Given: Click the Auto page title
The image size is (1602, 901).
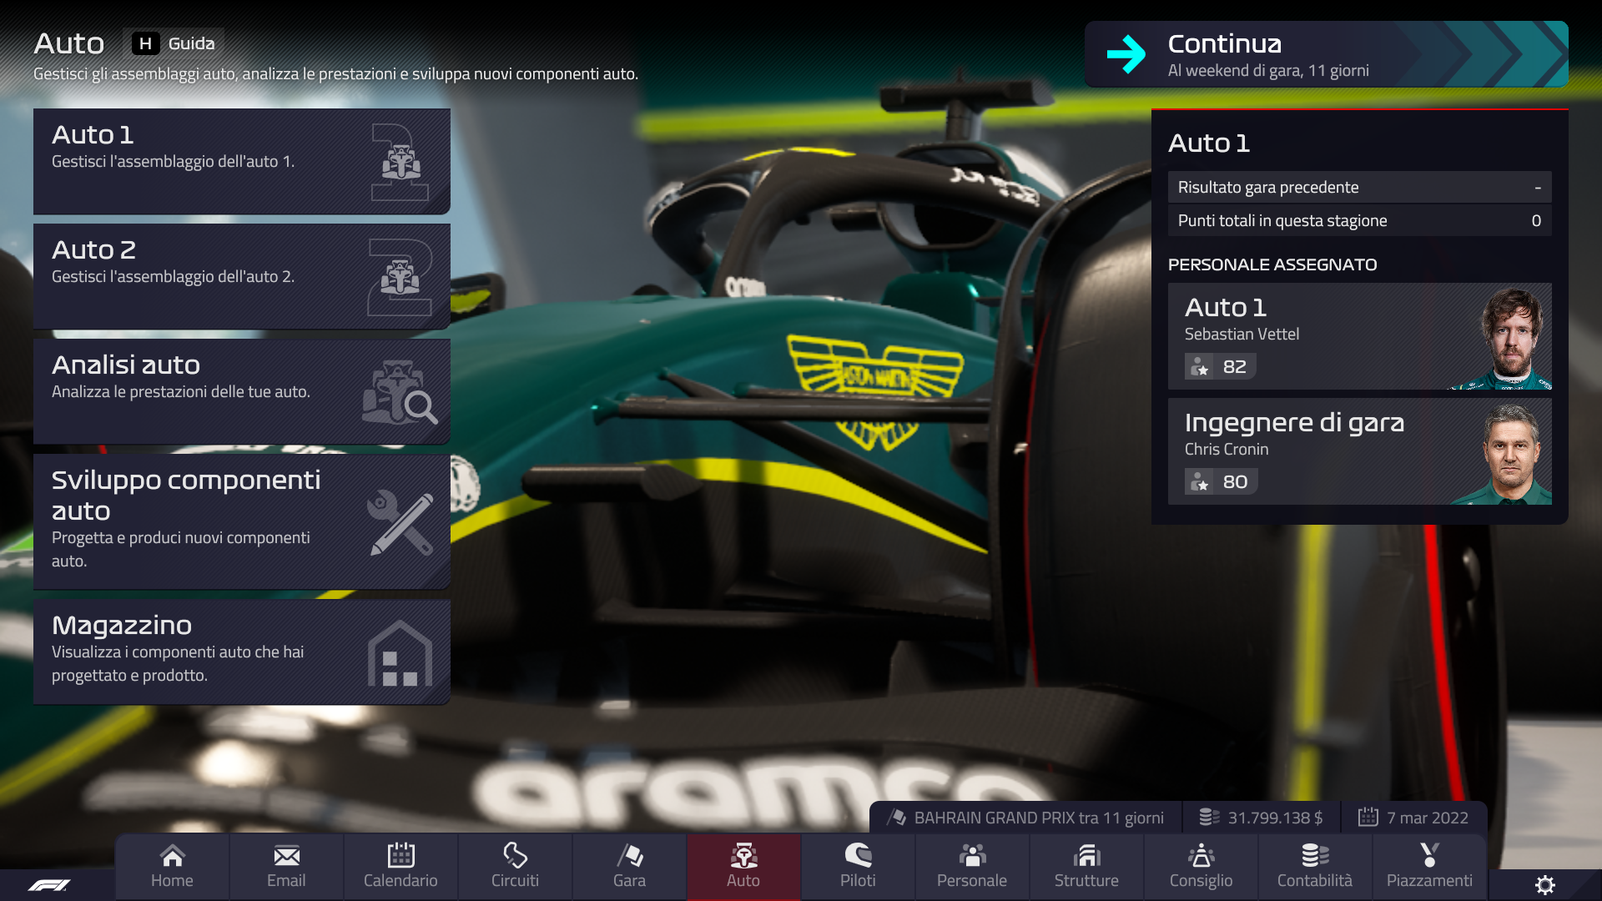Looking at the screenshot, I should (69, 43).
